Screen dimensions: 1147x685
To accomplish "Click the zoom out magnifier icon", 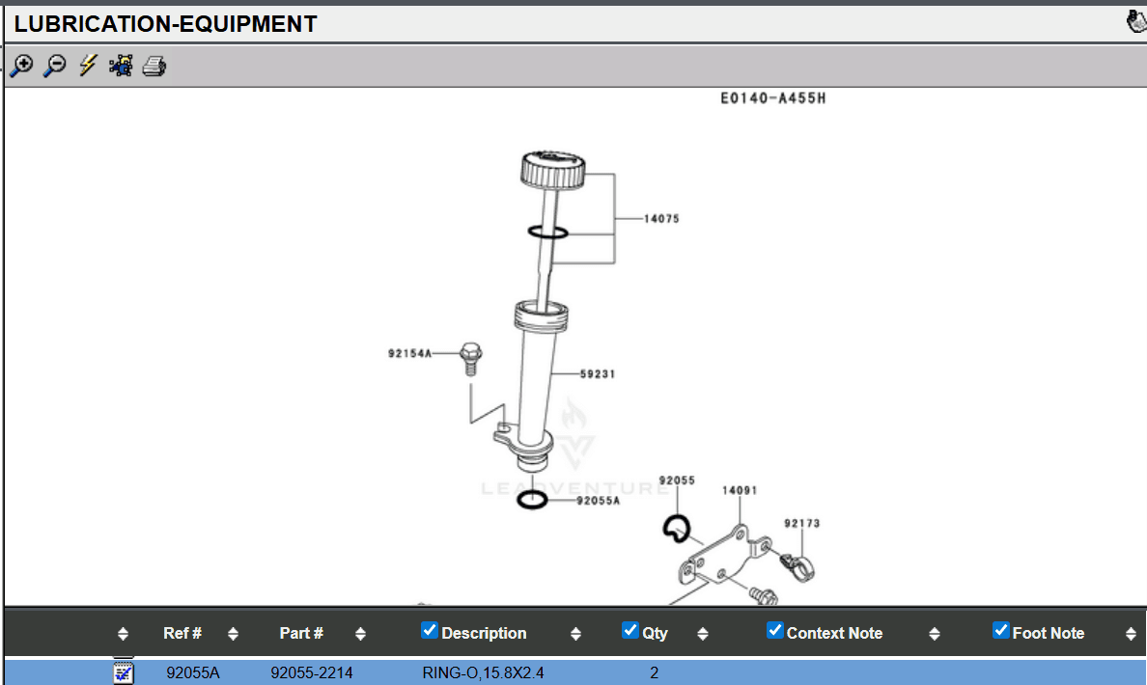I will click(55, 66).
